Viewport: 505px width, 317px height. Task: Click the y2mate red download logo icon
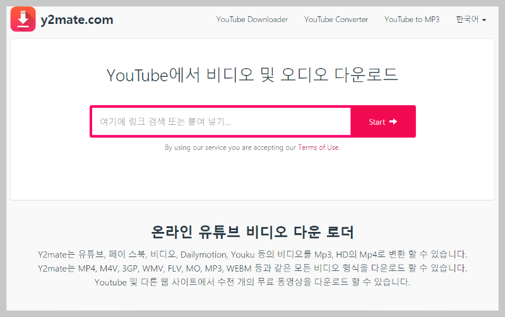[x=23, y=19]
